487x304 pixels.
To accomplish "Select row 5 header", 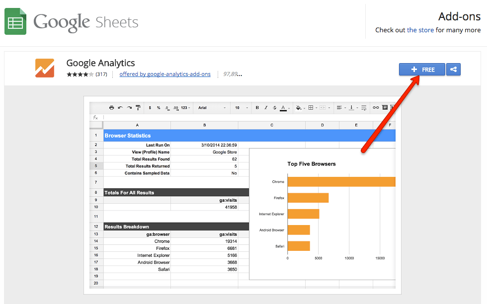I will [96, 166].
